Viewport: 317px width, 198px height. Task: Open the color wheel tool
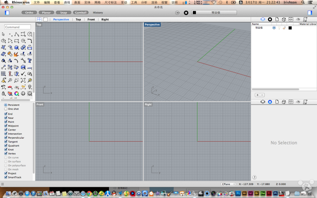click(x=16, y=93)
